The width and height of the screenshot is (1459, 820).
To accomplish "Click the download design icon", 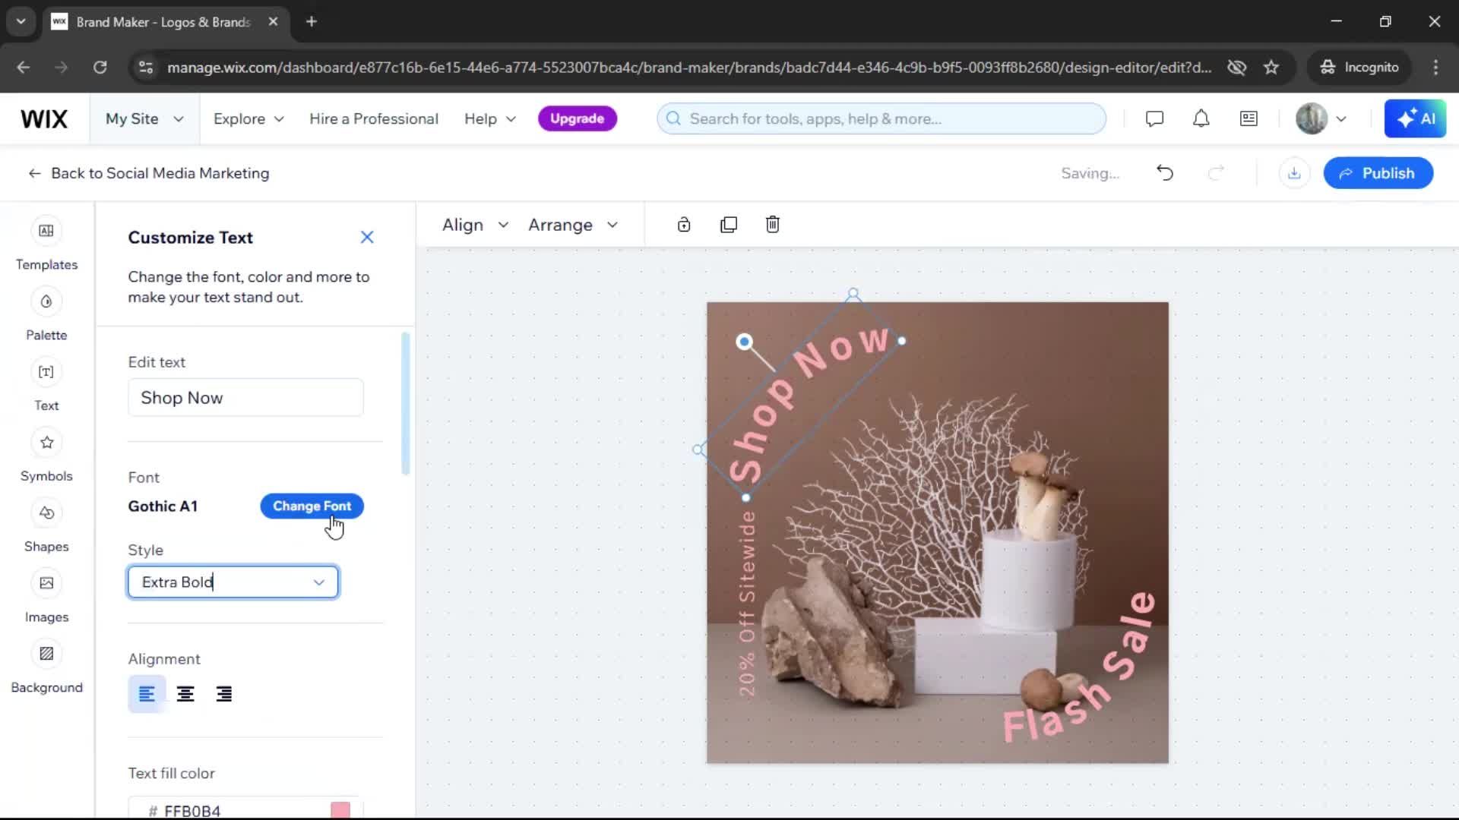I will (1294, 173).
